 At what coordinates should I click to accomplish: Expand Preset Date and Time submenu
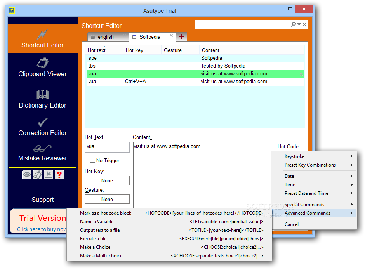[x=318, y=193]
